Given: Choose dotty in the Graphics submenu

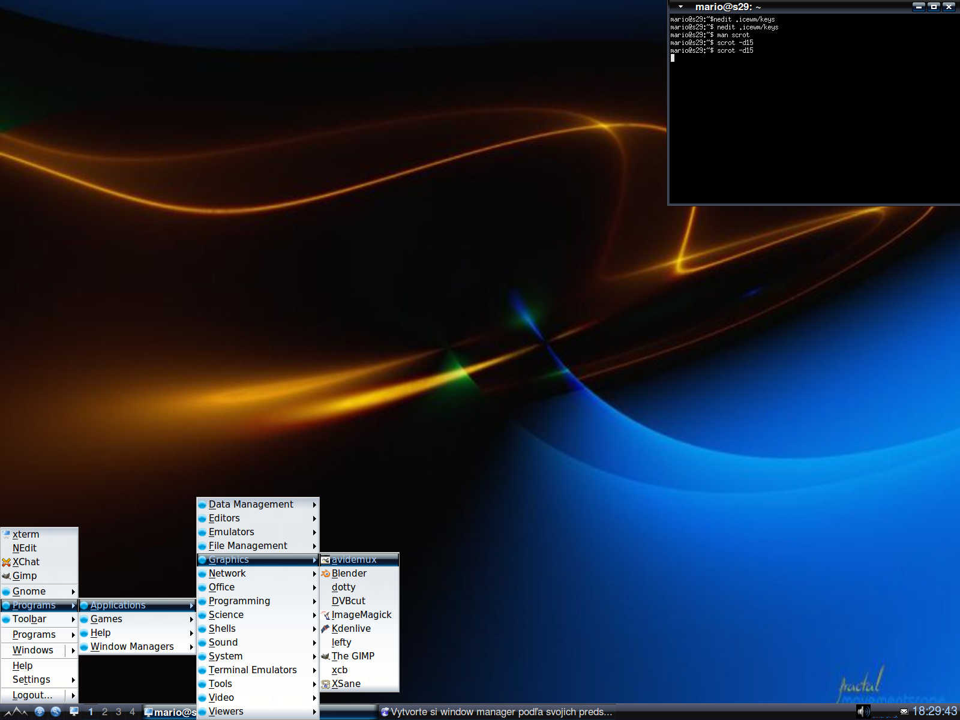Looking at the screenshot, I should tap(359, 587).
